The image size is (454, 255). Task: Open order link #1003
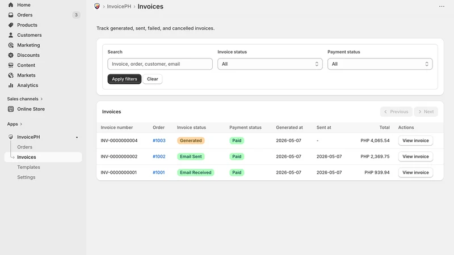point(159,141)
